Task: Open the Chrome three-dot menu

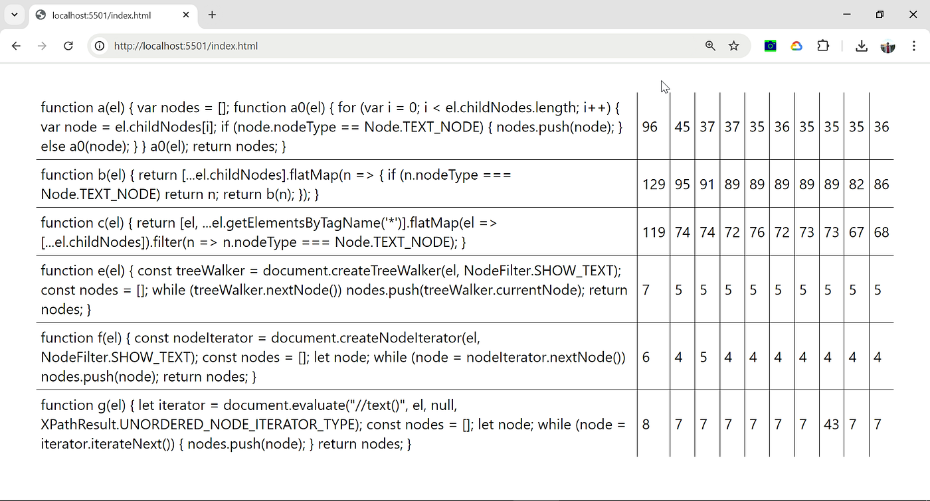Action: tap(914, 46)
